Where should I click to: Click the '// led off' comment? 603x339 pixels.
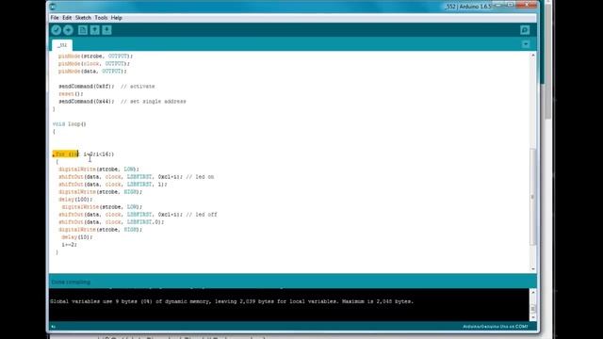[201, 215]
